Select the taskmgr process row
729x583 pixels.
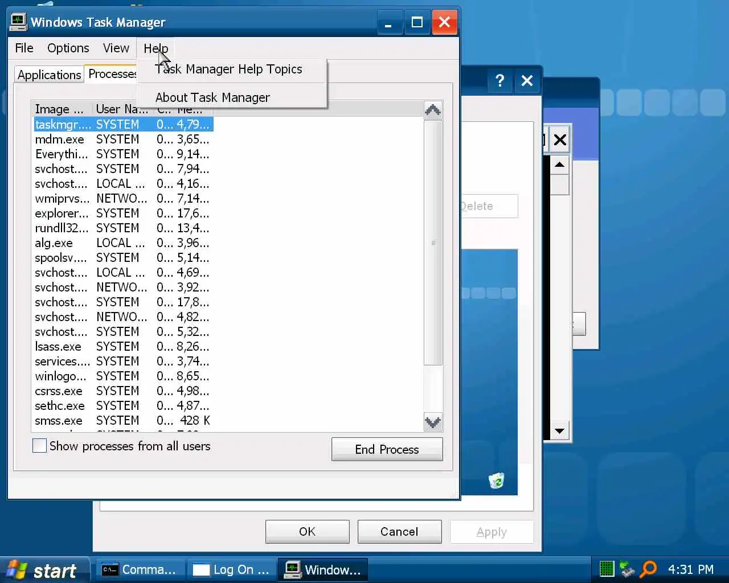click(x=122, y=124)
